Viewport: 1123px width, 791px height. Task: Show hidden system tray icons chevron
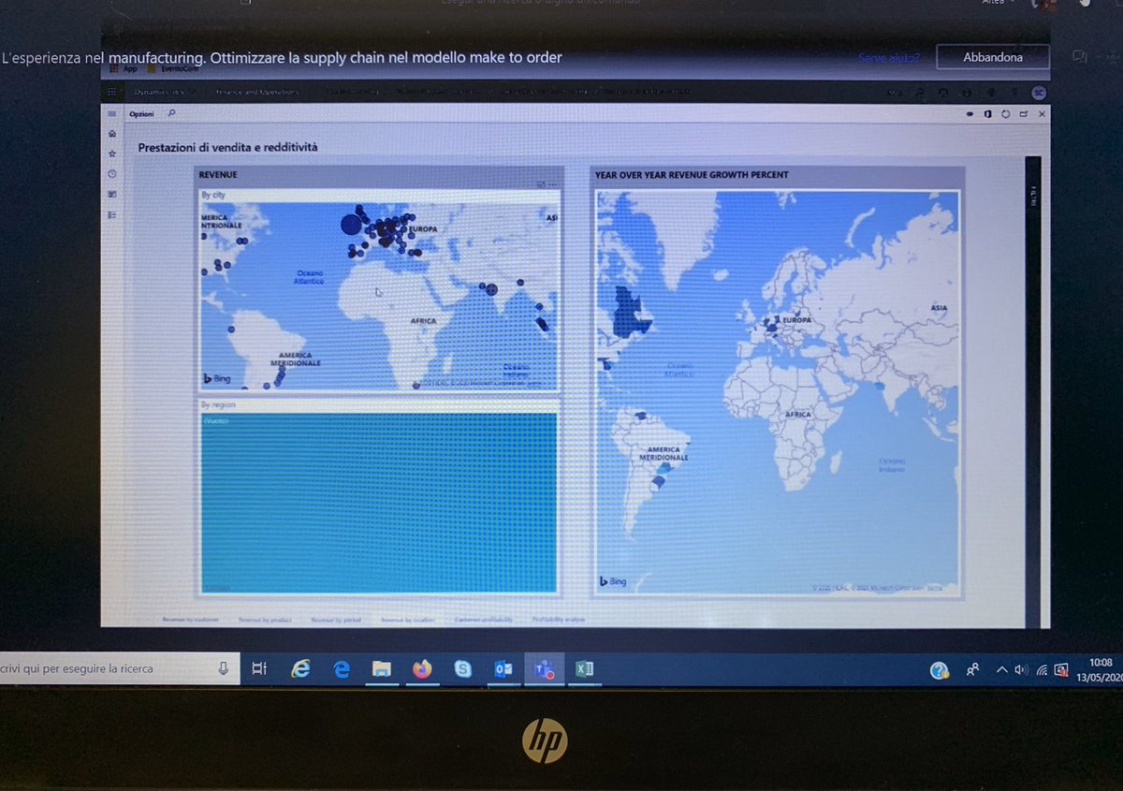[x=1002, y=669]
